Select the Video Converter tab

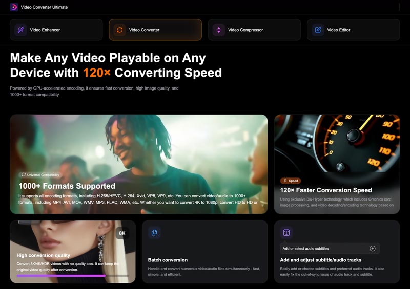click(x=155, y=30)
